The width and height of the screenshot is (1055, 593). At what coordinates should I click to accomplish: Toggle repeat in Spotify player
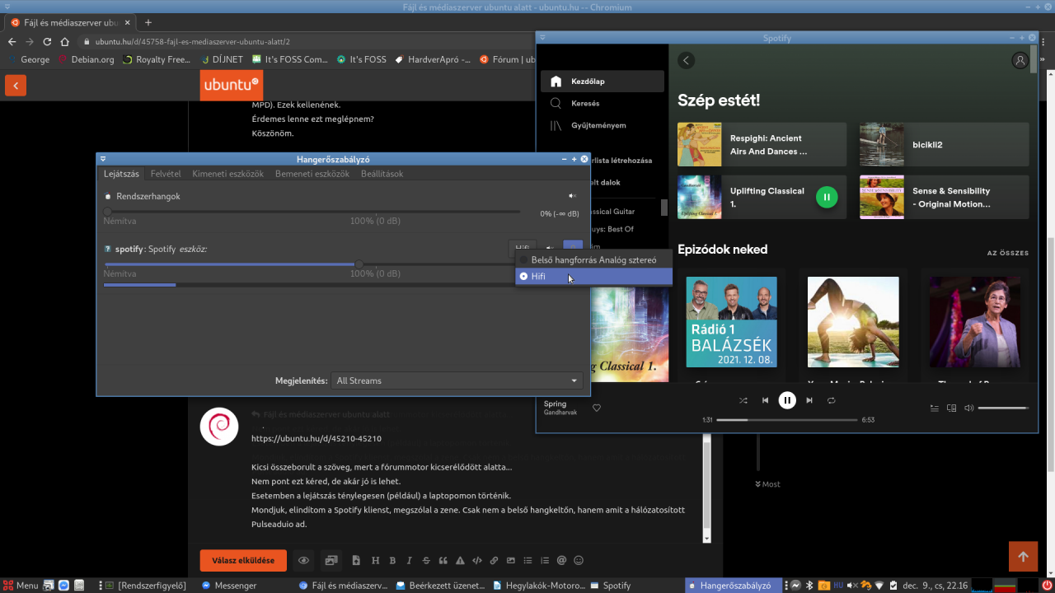[x=832, y=400]
